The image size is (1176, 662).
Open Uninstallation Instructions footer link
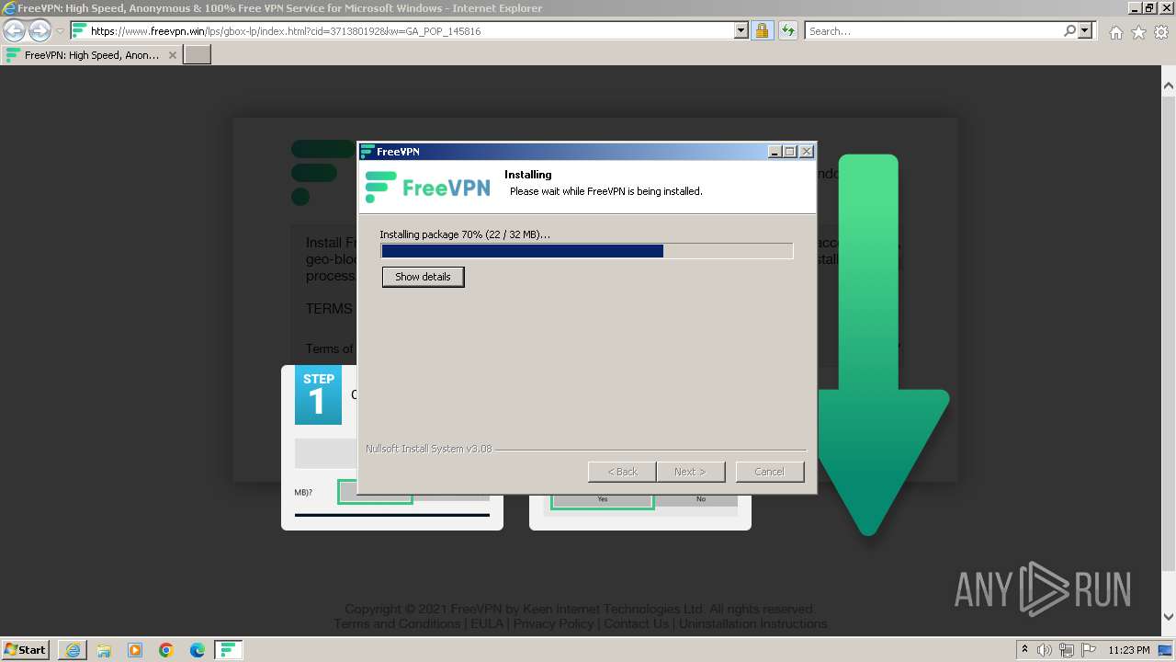coord(752,623)
